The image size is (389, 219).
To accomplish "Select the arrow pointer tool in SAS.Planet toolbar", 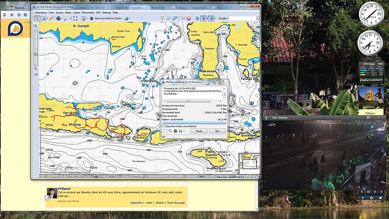I will tap(37, 18).
